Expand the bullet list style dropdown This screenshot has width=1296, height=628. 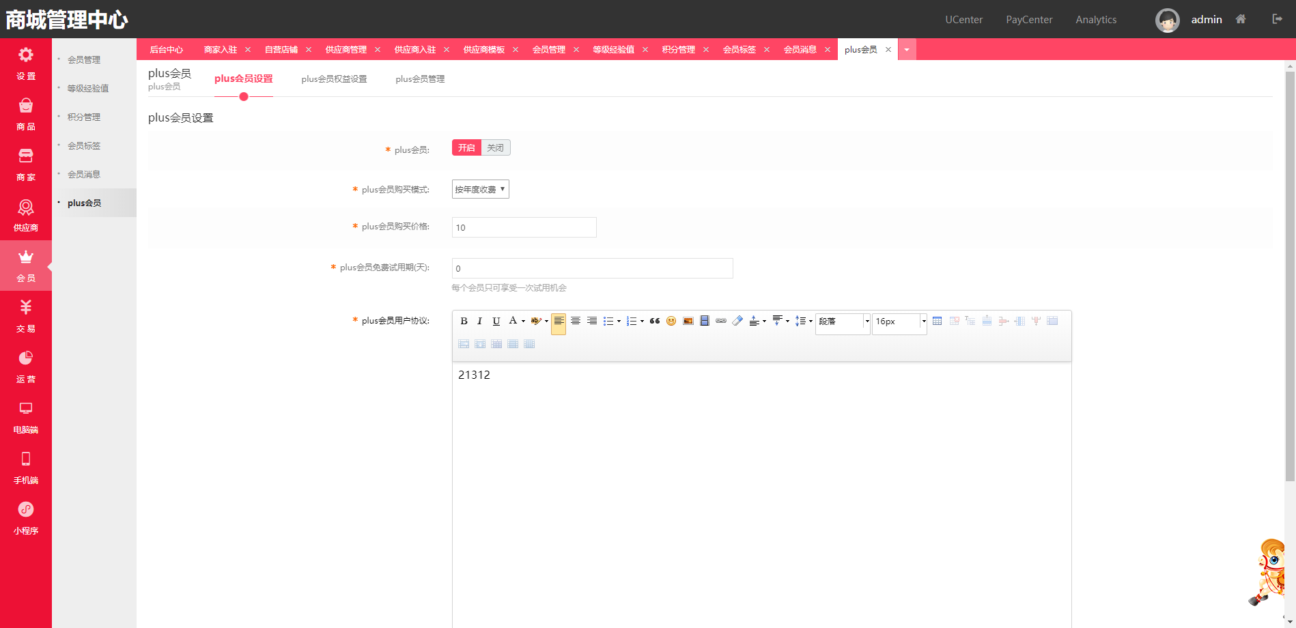(x=619, y=321)
